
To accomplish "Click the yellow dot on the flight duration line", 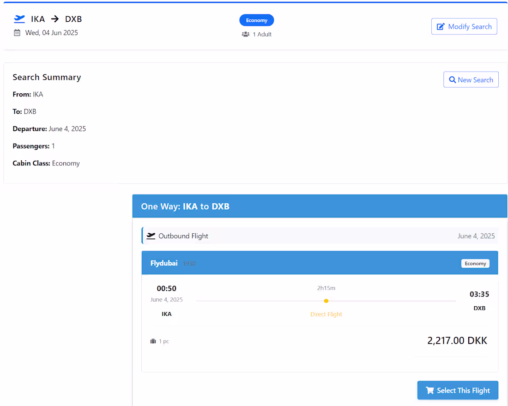I will [x=327, y=301].
